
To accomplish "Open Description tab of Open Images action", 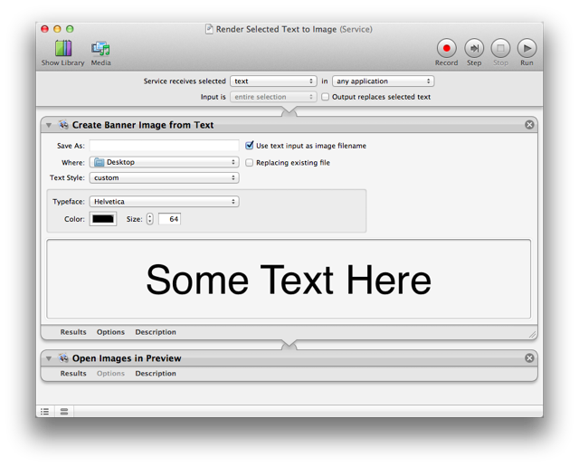I will pos(156,374).
